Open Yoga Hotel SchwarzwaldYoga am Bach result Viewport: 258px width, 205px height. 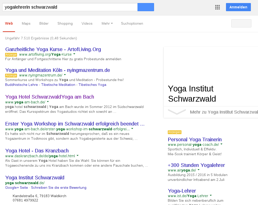pyautogui.click(x=50, y=97)
